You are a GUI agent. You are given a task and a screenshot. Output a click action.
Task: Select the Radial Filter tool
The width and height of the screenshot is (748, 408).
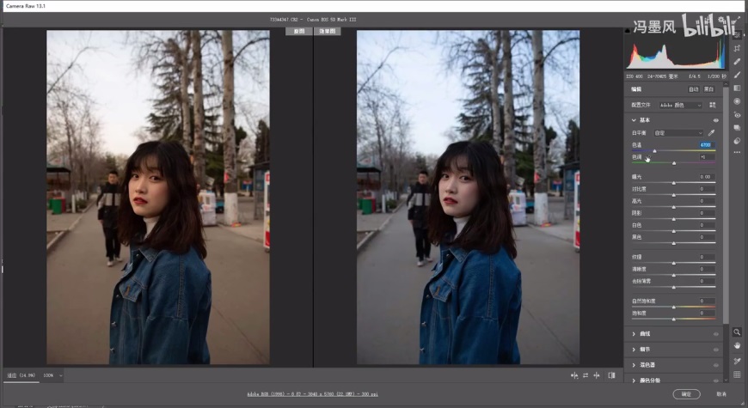tap(737, 101)
